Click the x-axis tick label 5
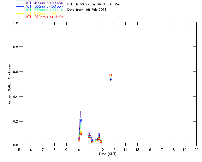 19,150
